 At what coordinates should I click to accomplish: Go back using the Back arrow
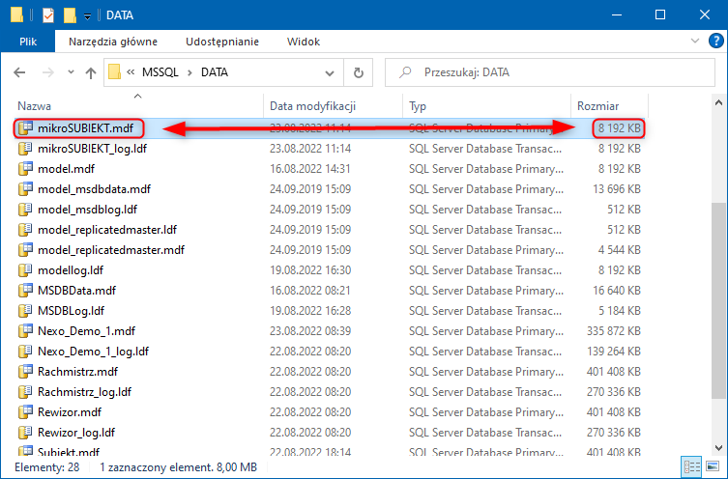coord(20,72)
